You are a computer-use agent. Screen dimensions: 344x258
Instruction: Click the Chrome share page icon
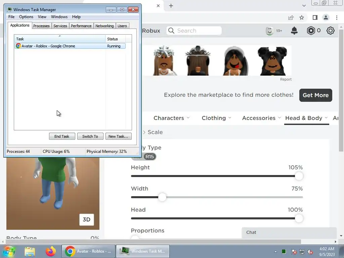pos(291,17)
